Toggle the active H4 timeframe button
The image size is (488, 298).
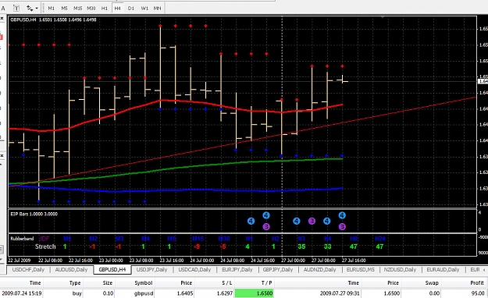tap(117, 9)
